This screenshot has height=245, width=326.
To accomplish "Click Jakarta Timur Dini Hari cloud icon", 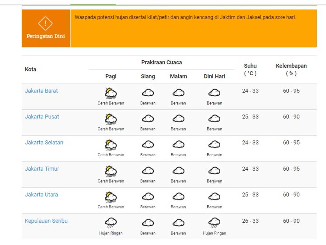I will [214, 171].
